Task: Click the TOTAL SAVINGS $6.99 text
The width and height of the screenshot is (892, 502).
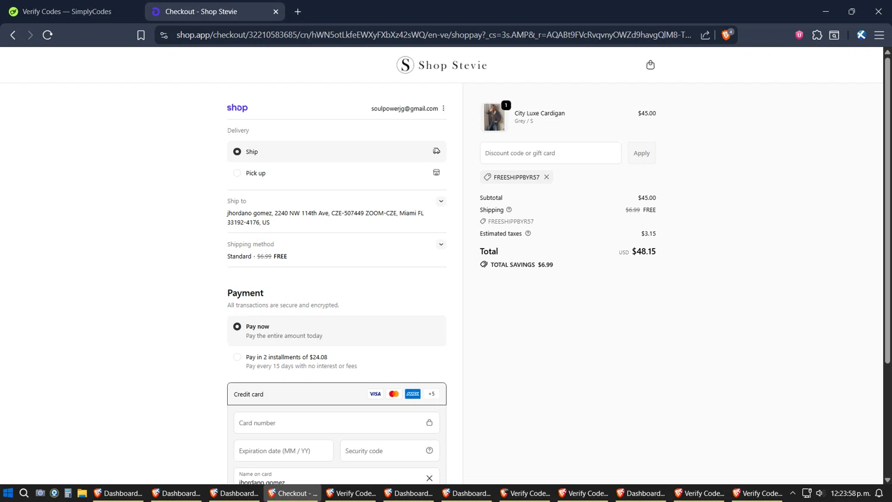Action: click(x=522, y=265)
